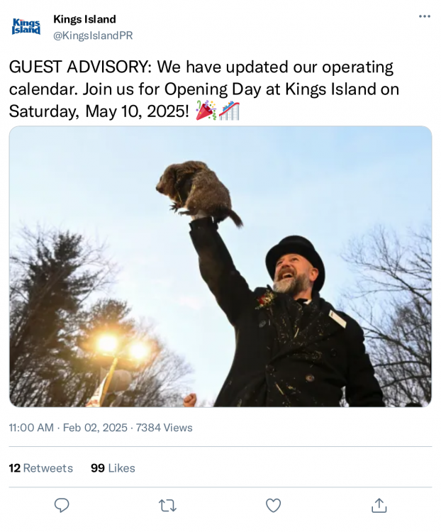Screen dimensions: 441x532
Task: Click the 7384 Views count
Action: tap(164, 428)
